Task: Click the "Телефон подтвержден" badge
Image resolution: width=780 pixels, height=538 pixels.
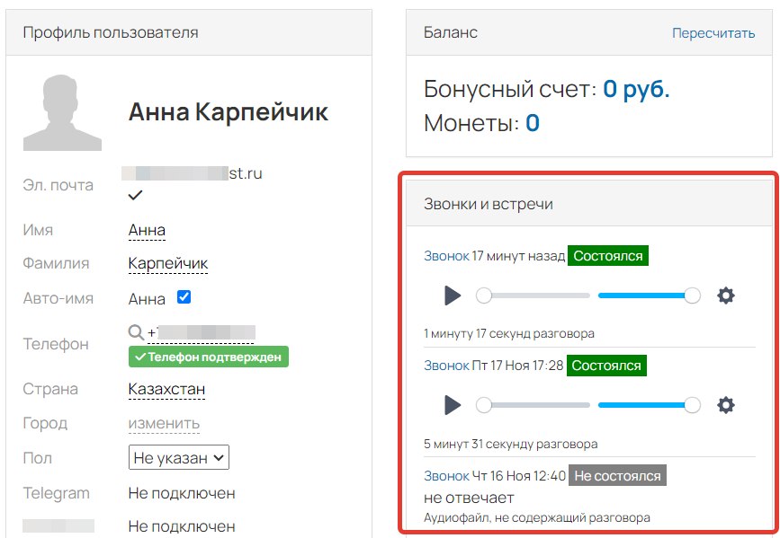Action: (x=209, y=357)
